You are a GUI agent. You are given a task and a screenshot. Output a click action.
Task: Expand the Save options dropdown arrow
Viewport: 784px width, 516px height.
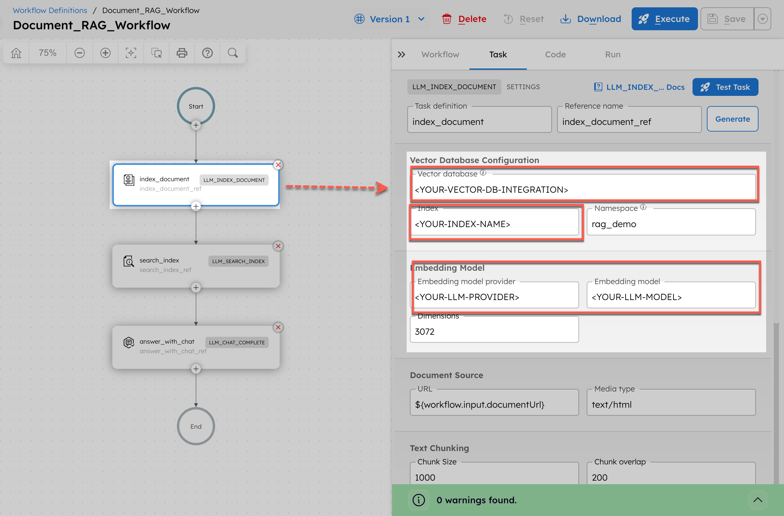coord(763,19)
